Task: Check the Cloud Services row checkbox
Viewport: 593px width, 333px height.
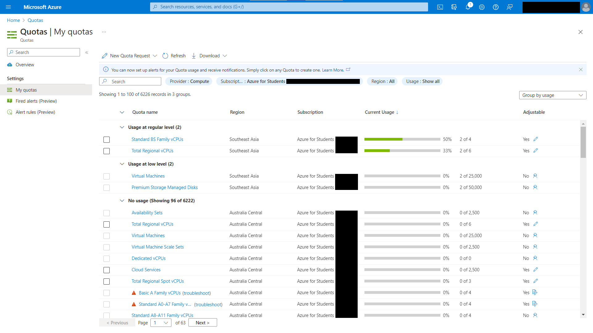Action: pyautogui.click(x=107, y=270)
